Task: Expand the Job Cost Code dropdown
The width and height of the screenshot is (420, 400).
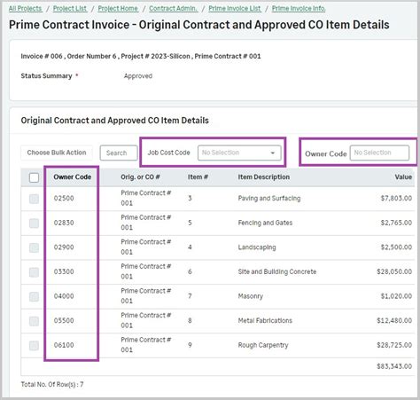Action: click(x=239, y=153)
